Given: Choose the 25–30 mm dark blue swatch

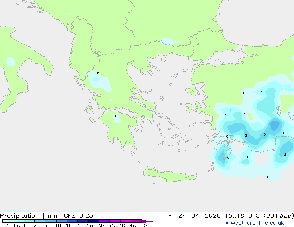Looking at the screenshot, I should (x=93, y=221).
